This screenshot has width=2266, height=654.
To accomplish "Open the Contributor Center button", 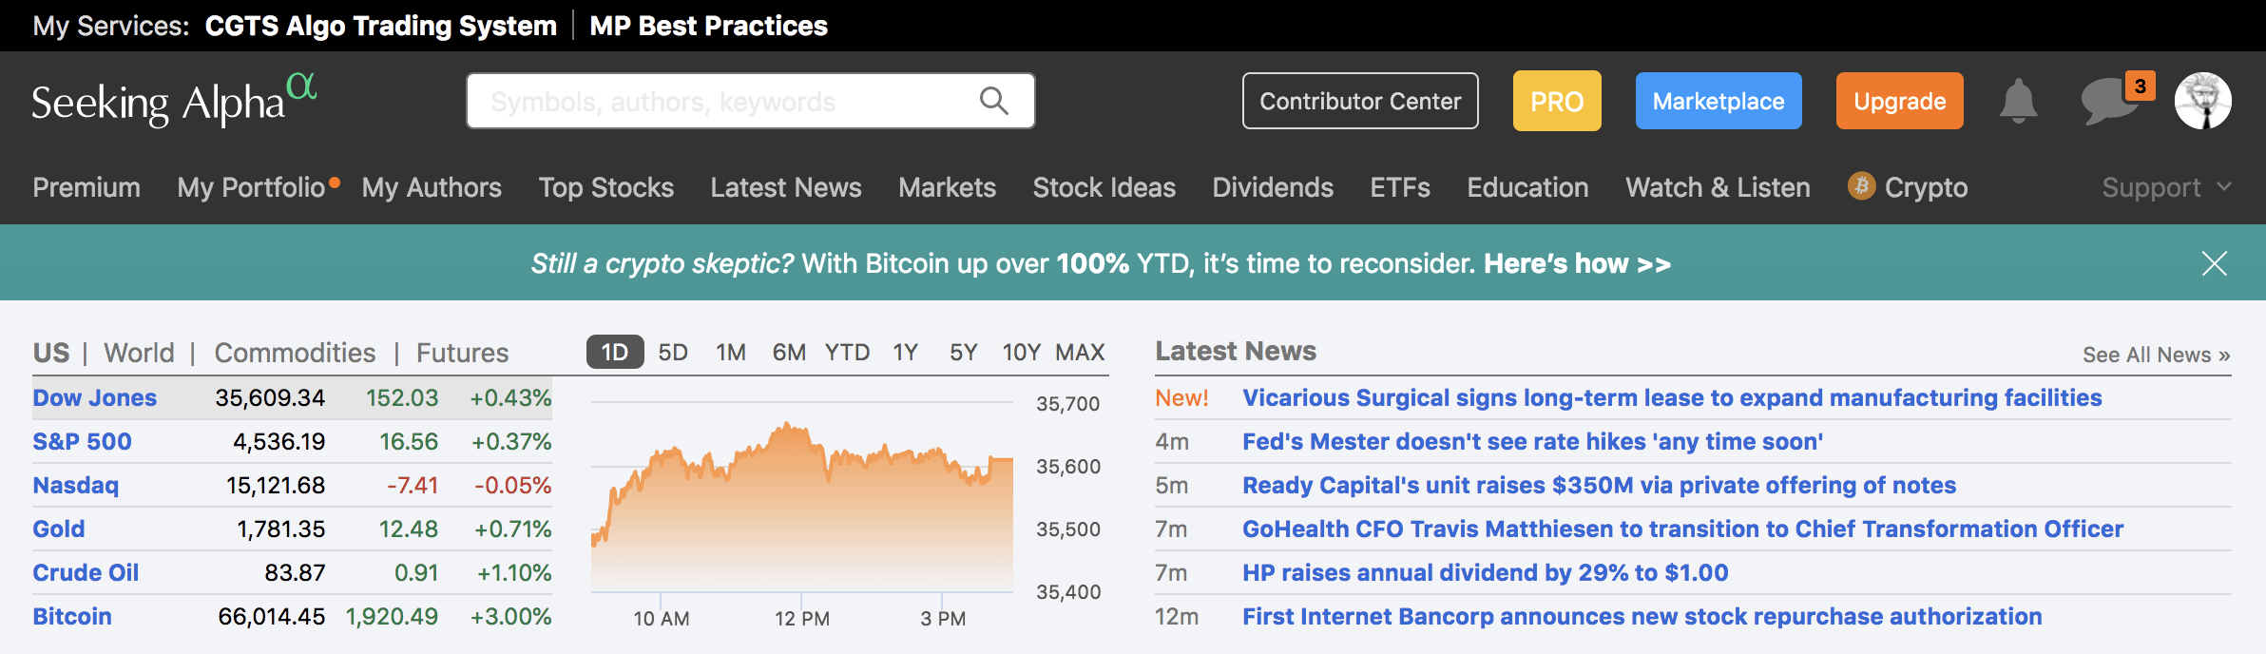I will [1359, 101].
